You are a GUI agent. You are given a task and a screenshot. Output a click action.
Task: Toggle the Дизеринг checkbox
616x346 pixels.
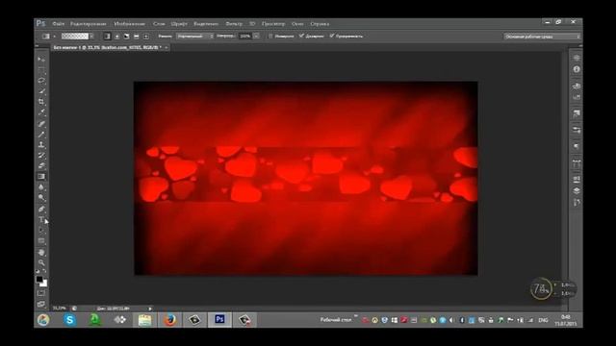[301, 37]
